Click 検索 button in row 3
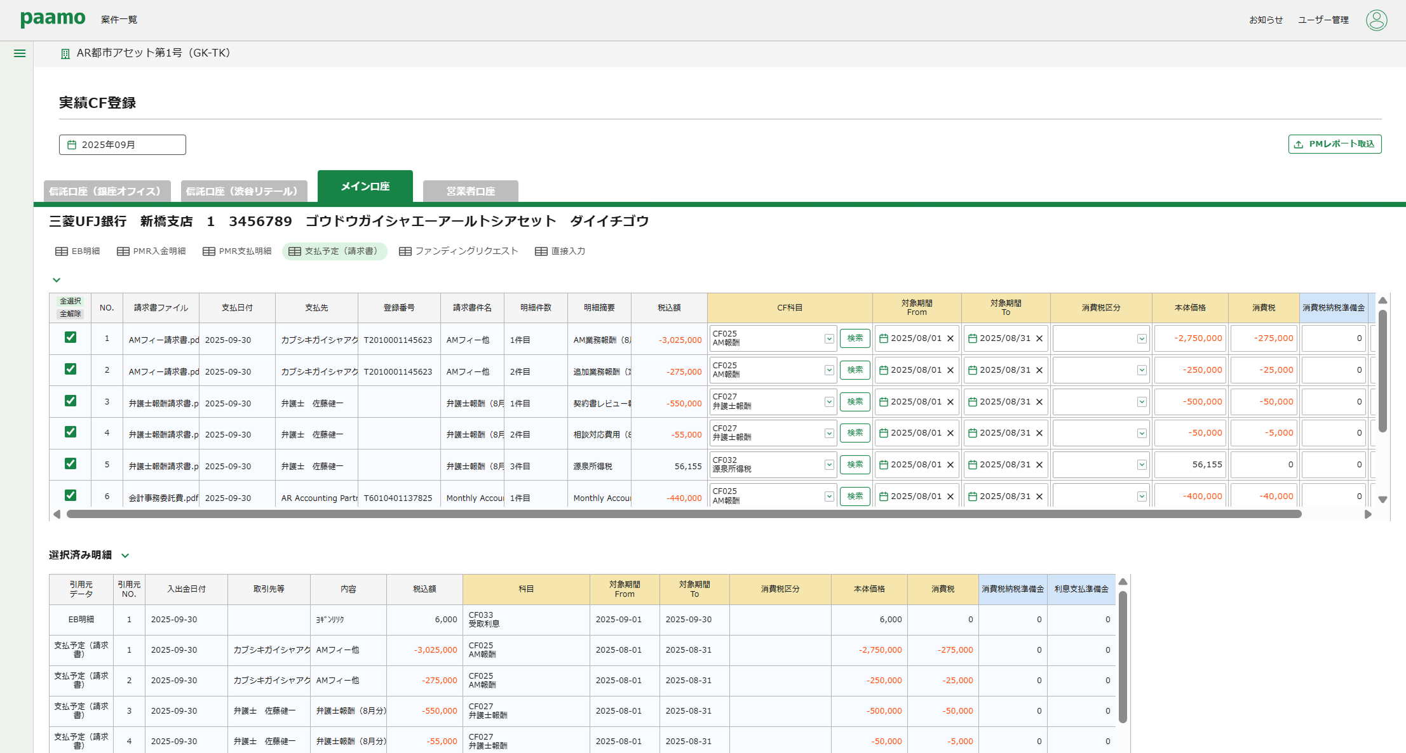1406x753 pixels. (x=855, y=402)
